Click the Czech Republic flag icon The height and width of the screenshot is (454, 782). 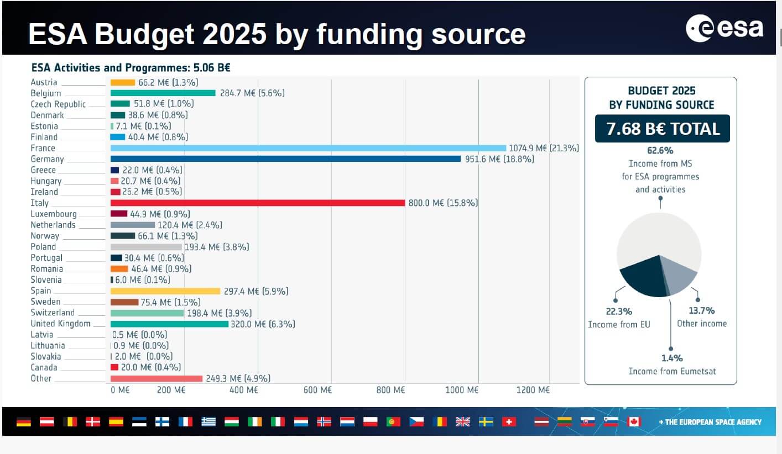pyautogui.click(x=416, y=422)
